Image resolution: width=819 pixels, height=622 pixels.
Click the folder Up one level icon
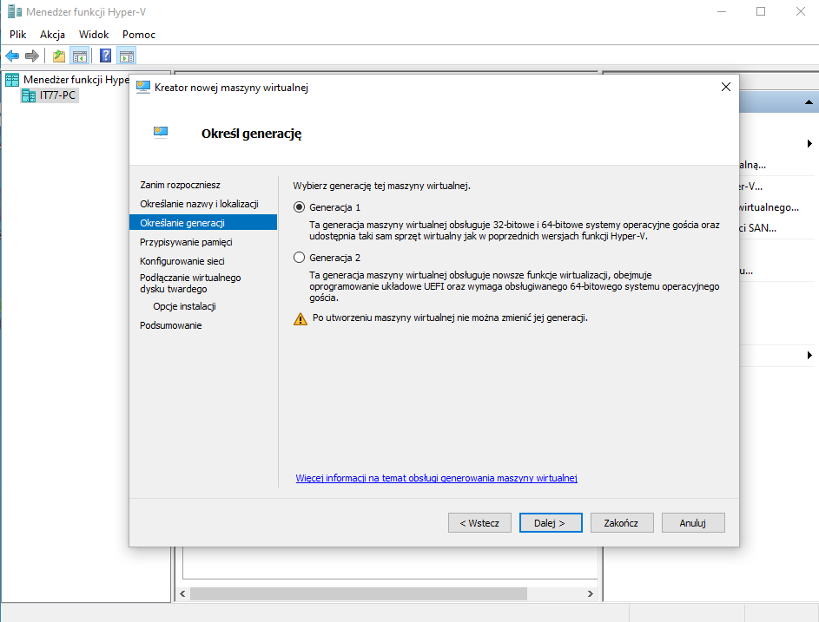[58, 56]
